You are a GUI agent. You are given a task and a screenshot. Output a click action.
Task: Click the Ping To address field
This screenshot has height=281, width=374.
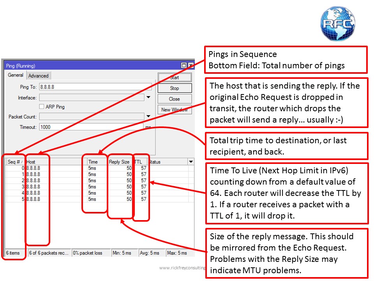click(93, 87)
